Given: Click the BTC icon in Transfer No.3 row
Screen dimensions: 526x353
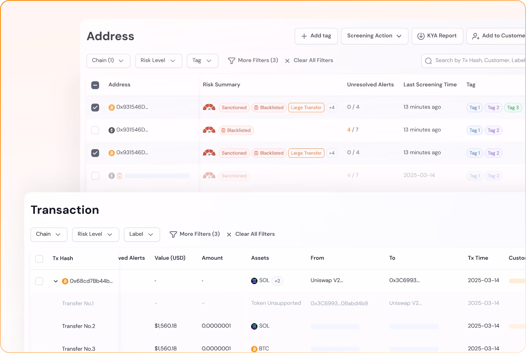Looking at the screenshot, I should point(254,349).
